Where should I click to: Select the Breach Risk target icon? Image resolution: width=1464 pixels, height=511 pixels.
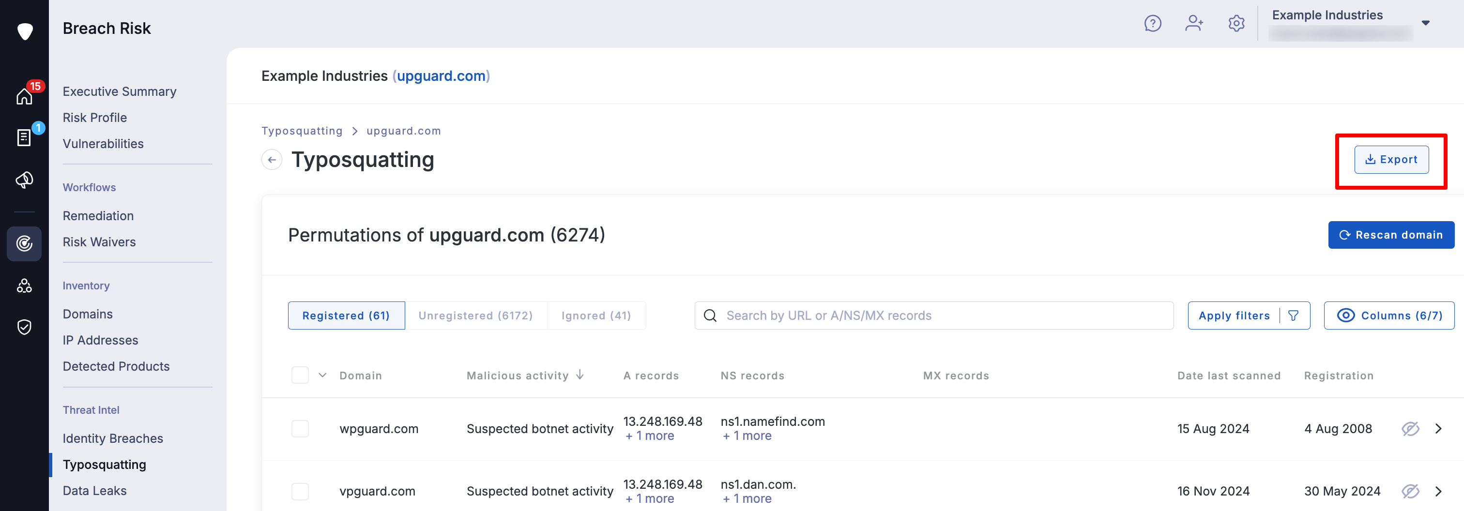(24, 243)
